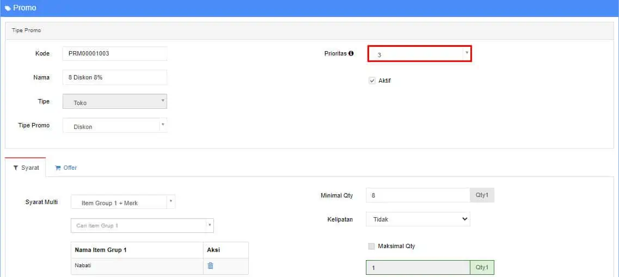Image resolution: width=619 pixels, height=277 pixels.
Task: Delete the Nabati item group row
Action: pyautogui.click(x=210, y=266)
